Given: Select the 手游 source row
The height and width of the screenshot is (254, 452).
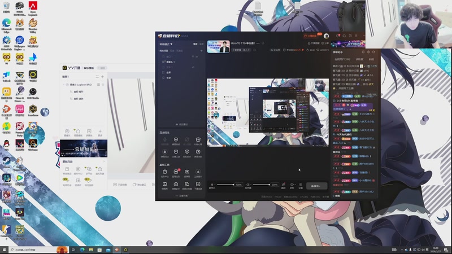Looking at the screenshot, I should coord(181,78).
